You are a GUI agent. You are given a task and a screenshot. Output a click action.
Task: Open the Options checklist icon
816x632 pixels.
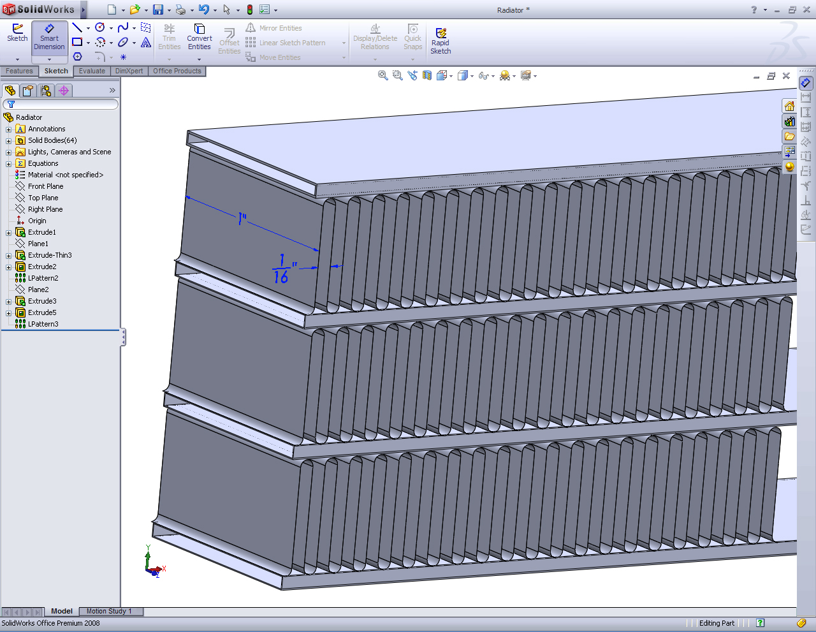[265, 10]
